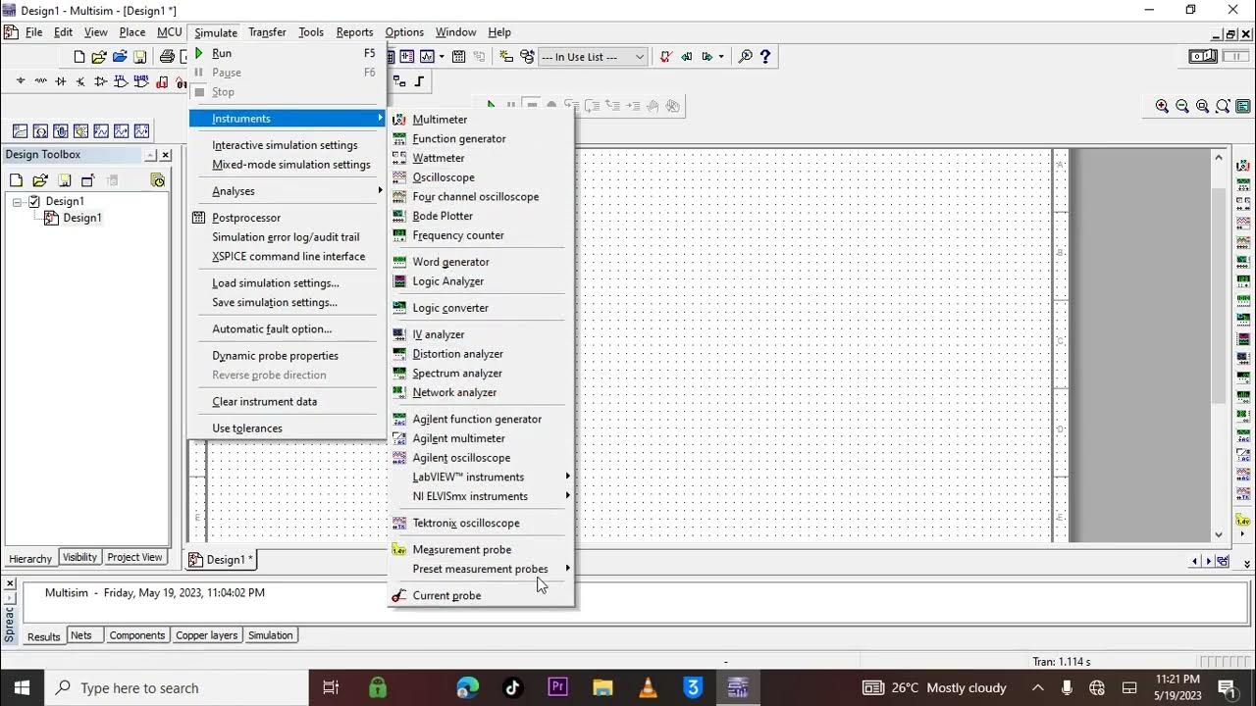The width and height of the screenshot is (1256, 706).
Task: Open the Instruments submenu entry
Action: tap(288, 119)
